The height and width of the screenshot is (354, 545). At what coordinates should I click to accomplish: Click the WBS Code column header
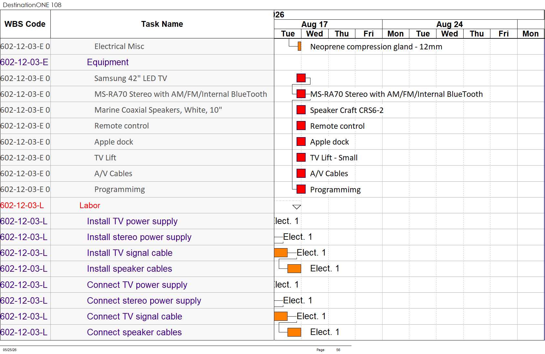(x=25, y=24)
